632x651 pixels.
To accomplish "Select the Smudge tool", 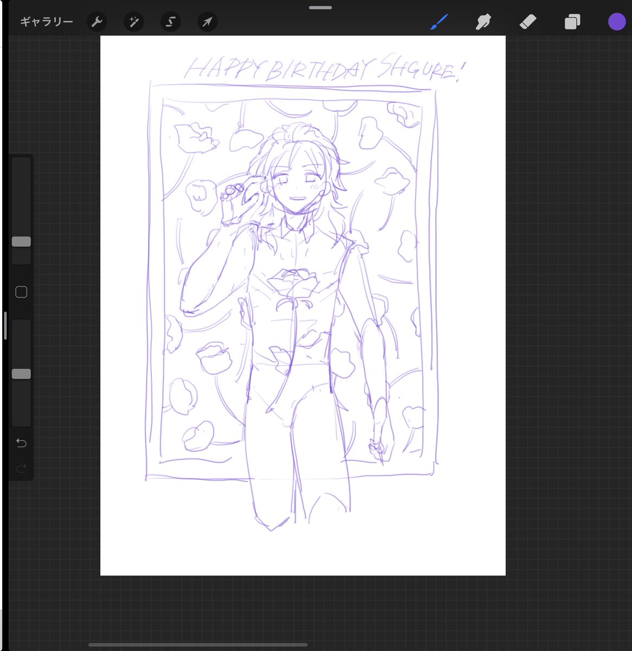I will (x=483, y=22).
